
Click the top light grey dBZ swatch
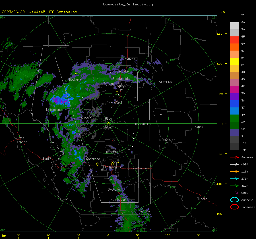click(234, 26)
